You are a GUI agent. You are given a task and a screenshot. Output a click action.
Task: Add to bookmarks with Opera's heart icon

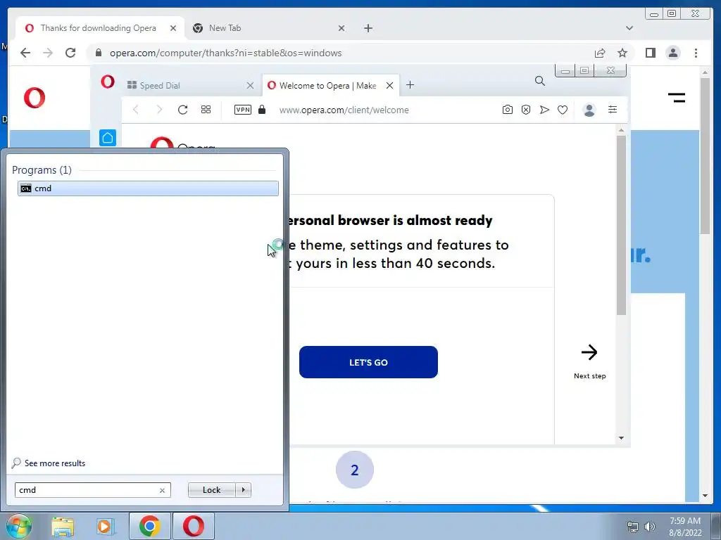click(563, 110)
